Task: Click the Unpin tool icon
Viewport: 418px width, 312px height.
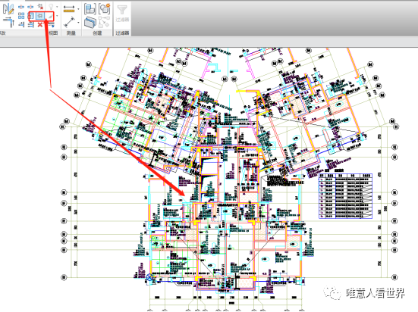Action: click(x=40, y=7)
